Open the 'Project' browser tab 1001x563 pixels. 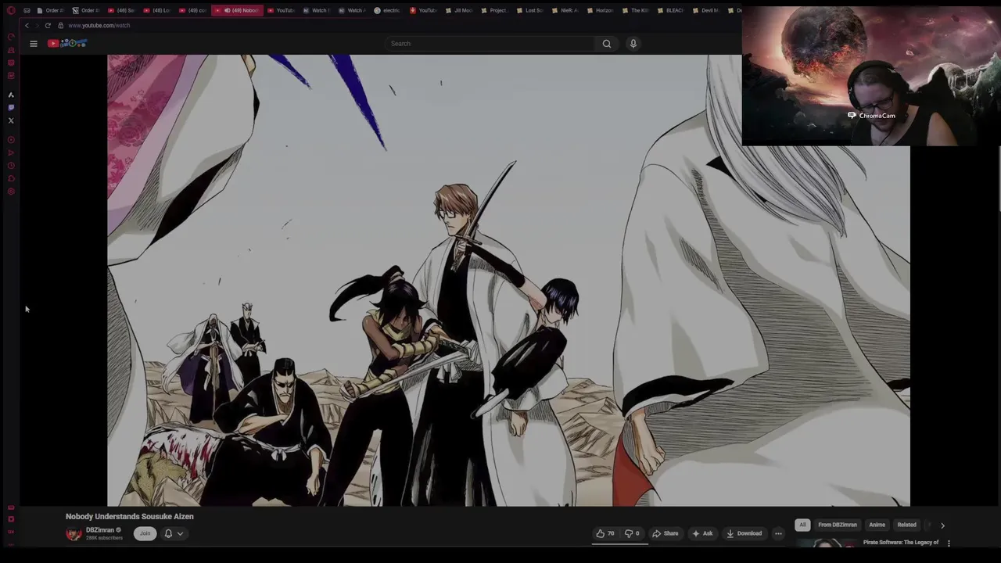494,10
